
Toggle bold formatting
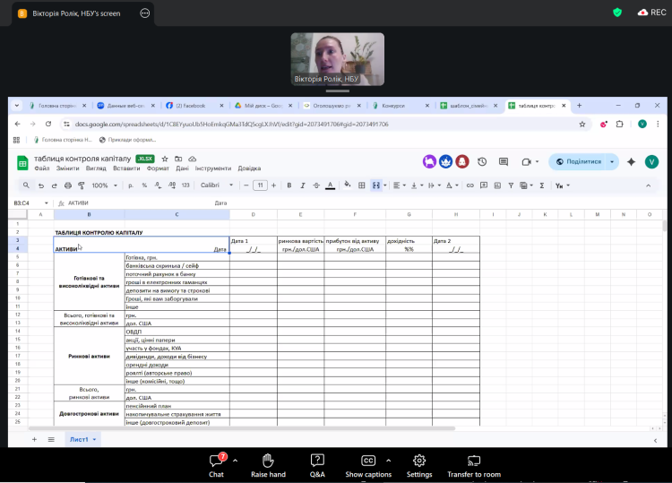point(289,185)
